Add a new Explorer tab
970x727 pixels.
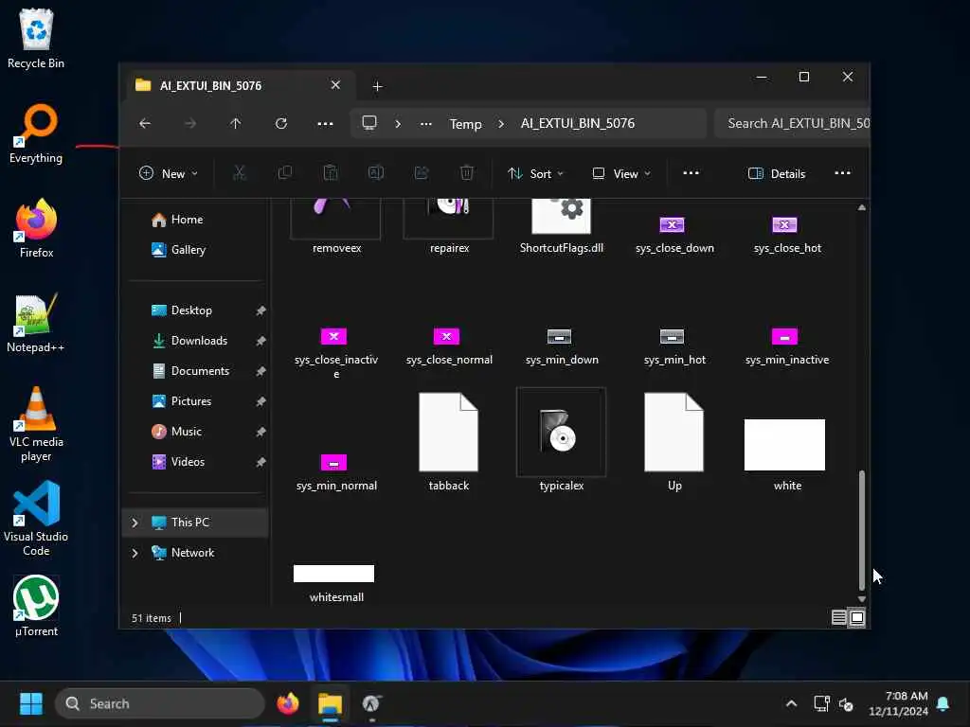click(377, 86)
